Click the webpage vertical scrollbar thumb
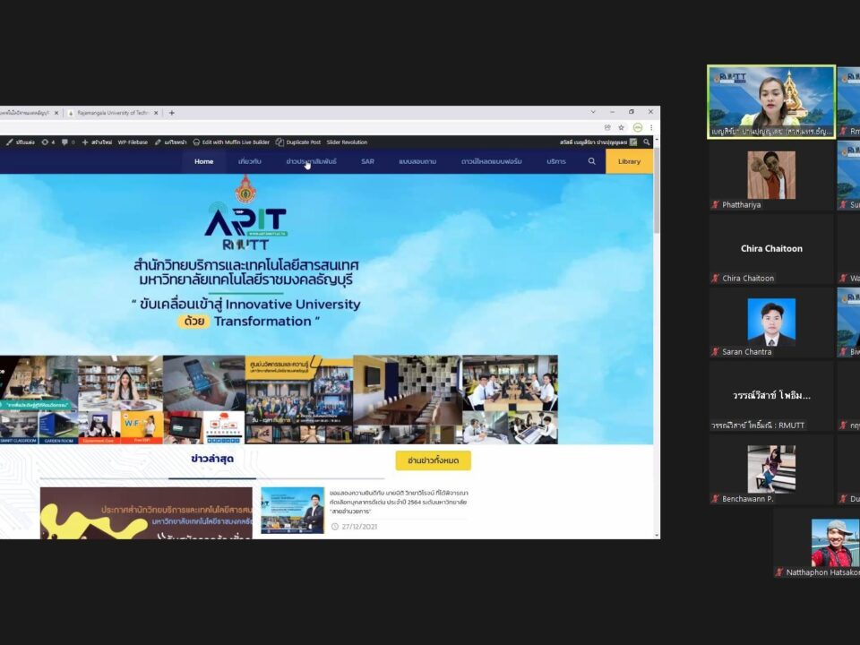860x645 pixels. [657, 189]
